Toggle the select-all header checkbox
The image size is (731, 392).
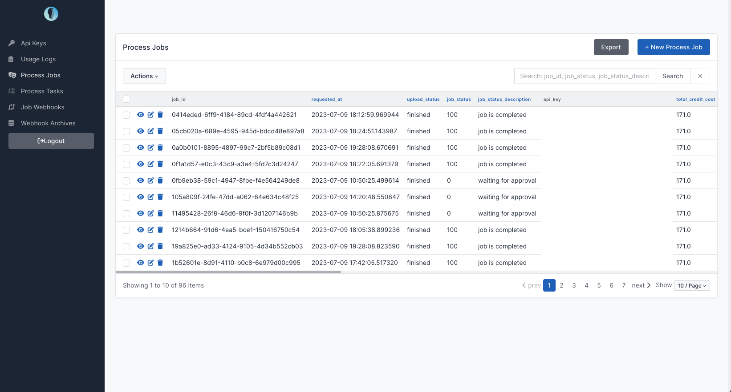tap(126, 99)
